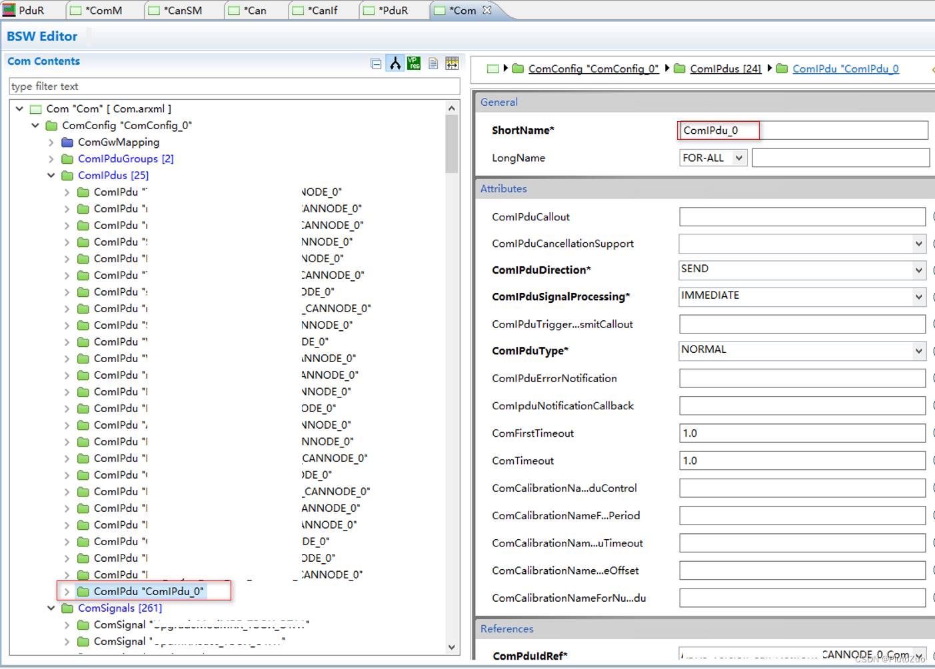Click the tree scrollbar down arrow
The height and width of the screenshot is (669, 935).
[x=452, y=647]
